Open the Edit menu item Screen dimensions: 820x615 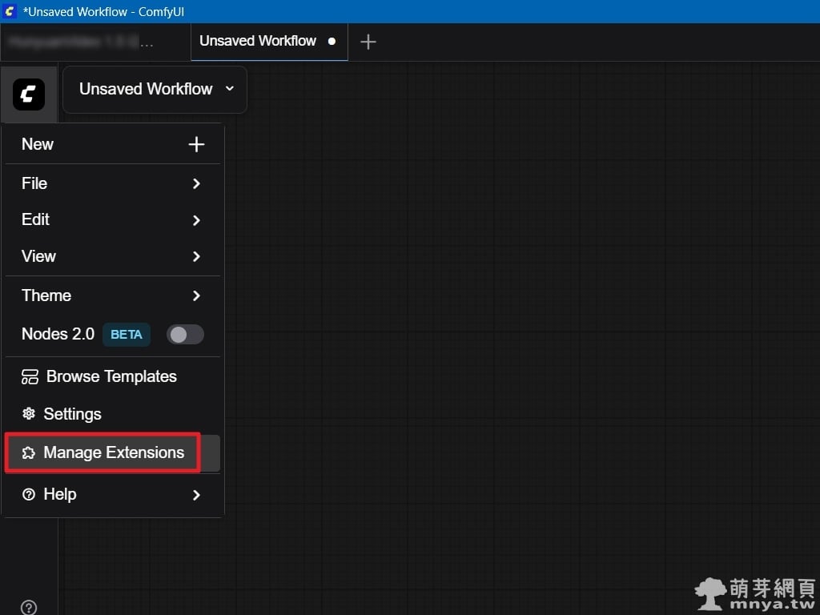[36, 219]
